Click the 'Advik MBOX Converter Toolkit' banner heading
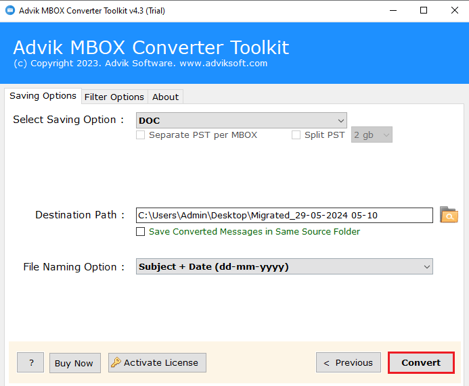The height and width of the screenshot is (386, 469). [151, 47]
